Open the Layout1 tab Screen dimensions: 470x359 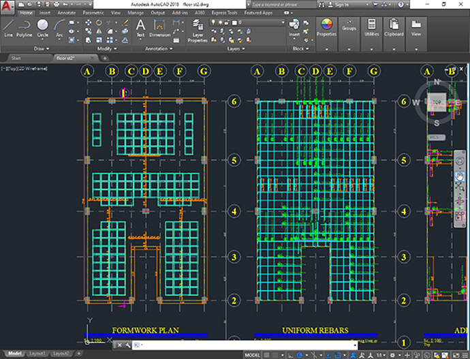click(x=37, y=354)
